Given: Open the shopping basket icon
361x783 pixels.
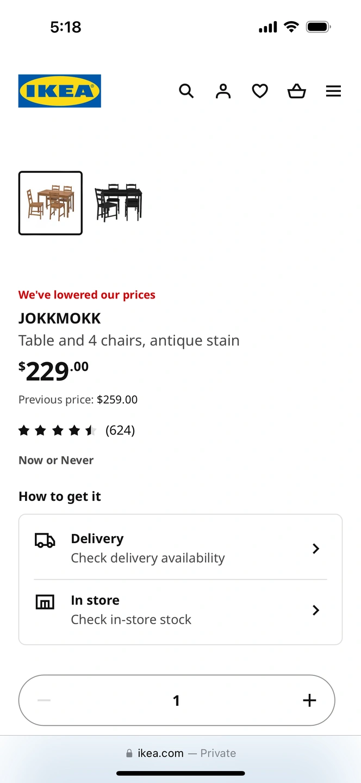Looking at the screenshot, I should click(x=297, y=91).
